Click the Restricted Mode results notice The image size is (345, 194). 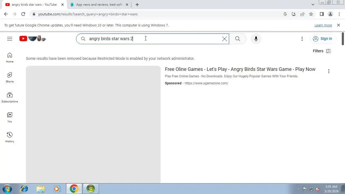(x=110, y=58)
